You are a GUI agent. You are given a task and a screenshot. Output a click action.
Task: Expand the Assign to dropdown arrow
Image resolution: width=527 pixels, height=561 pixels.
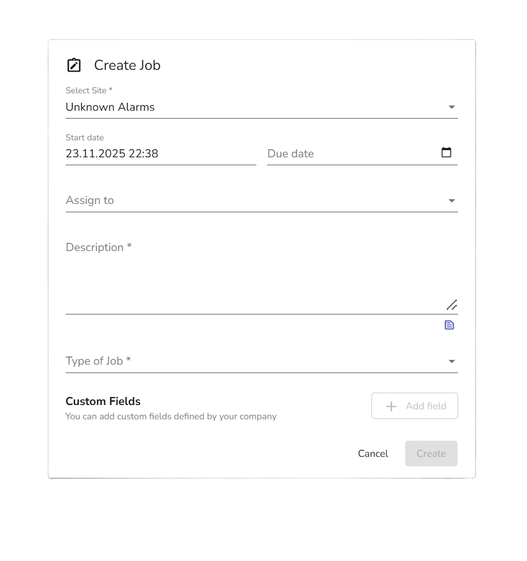point(452,201)
